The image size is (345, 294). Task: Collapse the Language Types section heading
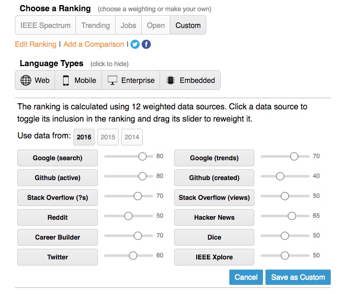[x=51, y=64]
